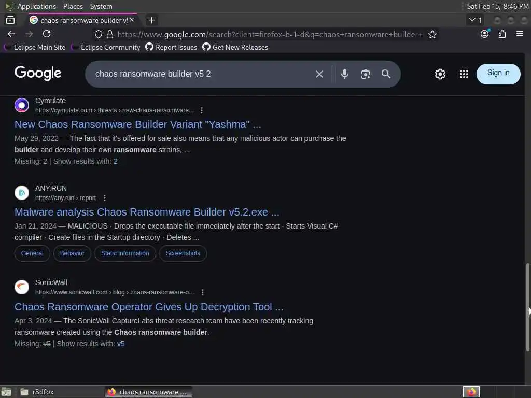The width and height of the screenshot is (531, 398).
Task: Select the chaos ransomware builder browser tab
Action: click(x=82, y=20)
